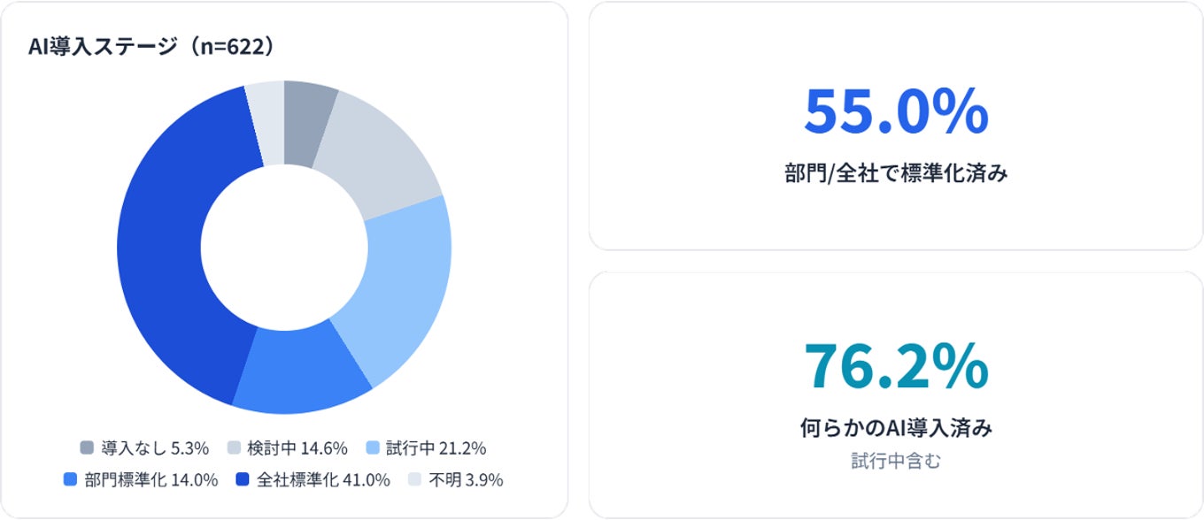Viewport: 1204px width, 520px height.
Task: Toggle the 試行中 21.2% legend label
Action: click(x=436, y=447)
